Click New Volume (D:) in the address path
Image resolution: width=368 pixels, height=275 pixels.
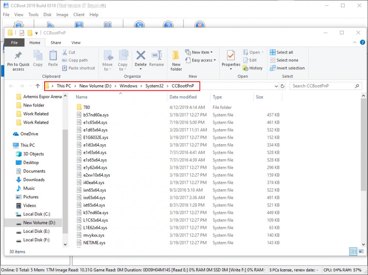[95, 86]
